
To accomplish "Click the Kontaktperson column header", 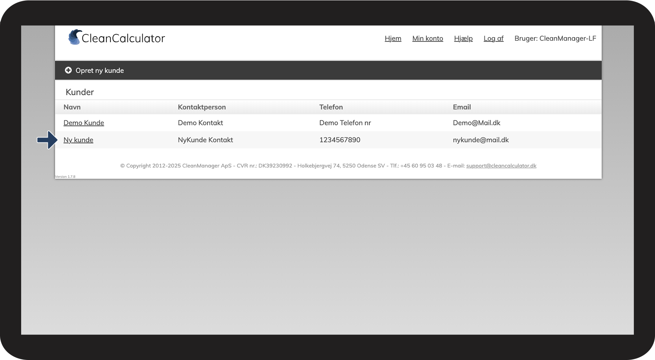I will (202, 107).
